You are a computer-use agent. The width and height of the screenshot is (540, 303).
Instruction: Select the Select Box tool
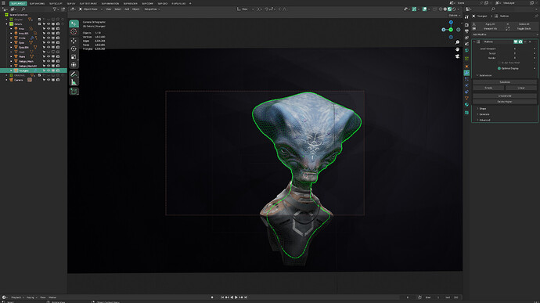pyautogui.click(x=74, y=23)
